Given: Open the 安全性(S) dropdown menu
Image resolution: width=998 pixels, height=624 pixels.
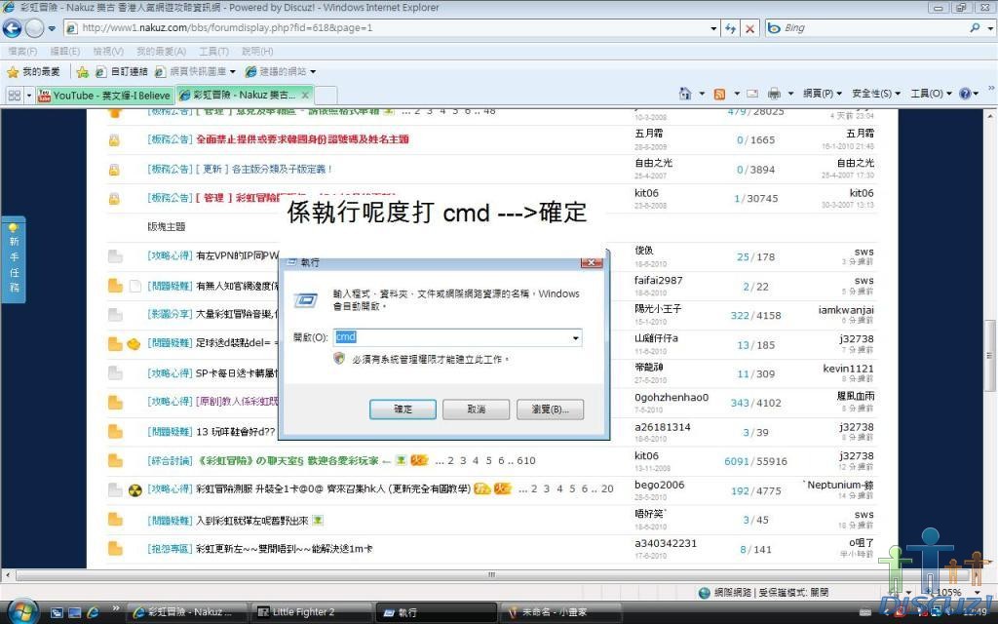Looking at the screenshot, I should tap(875, 94).
